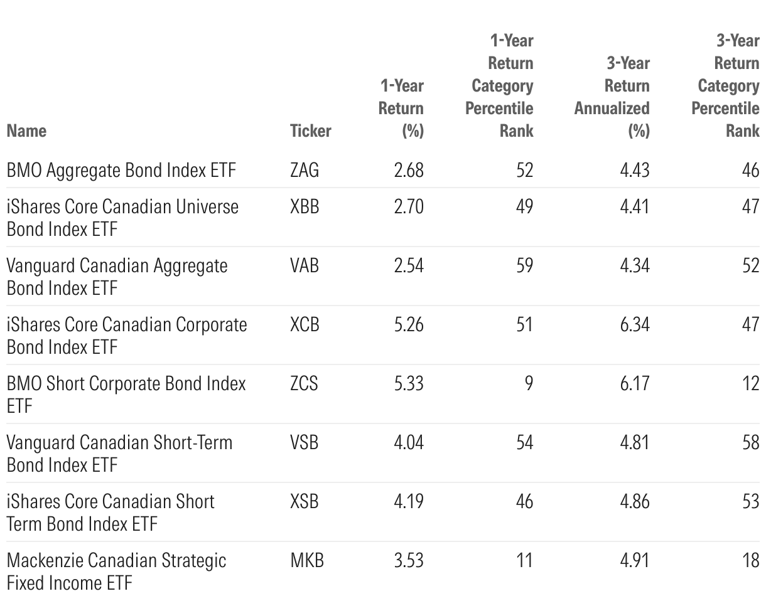
Task: Click the 6.34 three-year annualized return cell
Action: click(634, 324)
